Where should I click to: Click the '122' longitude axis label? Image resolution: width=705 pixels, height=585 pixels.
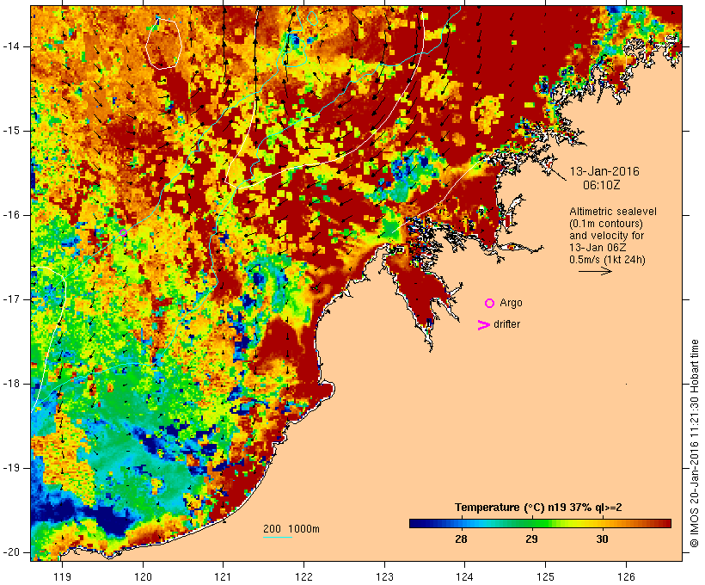[x=304, y=576]
